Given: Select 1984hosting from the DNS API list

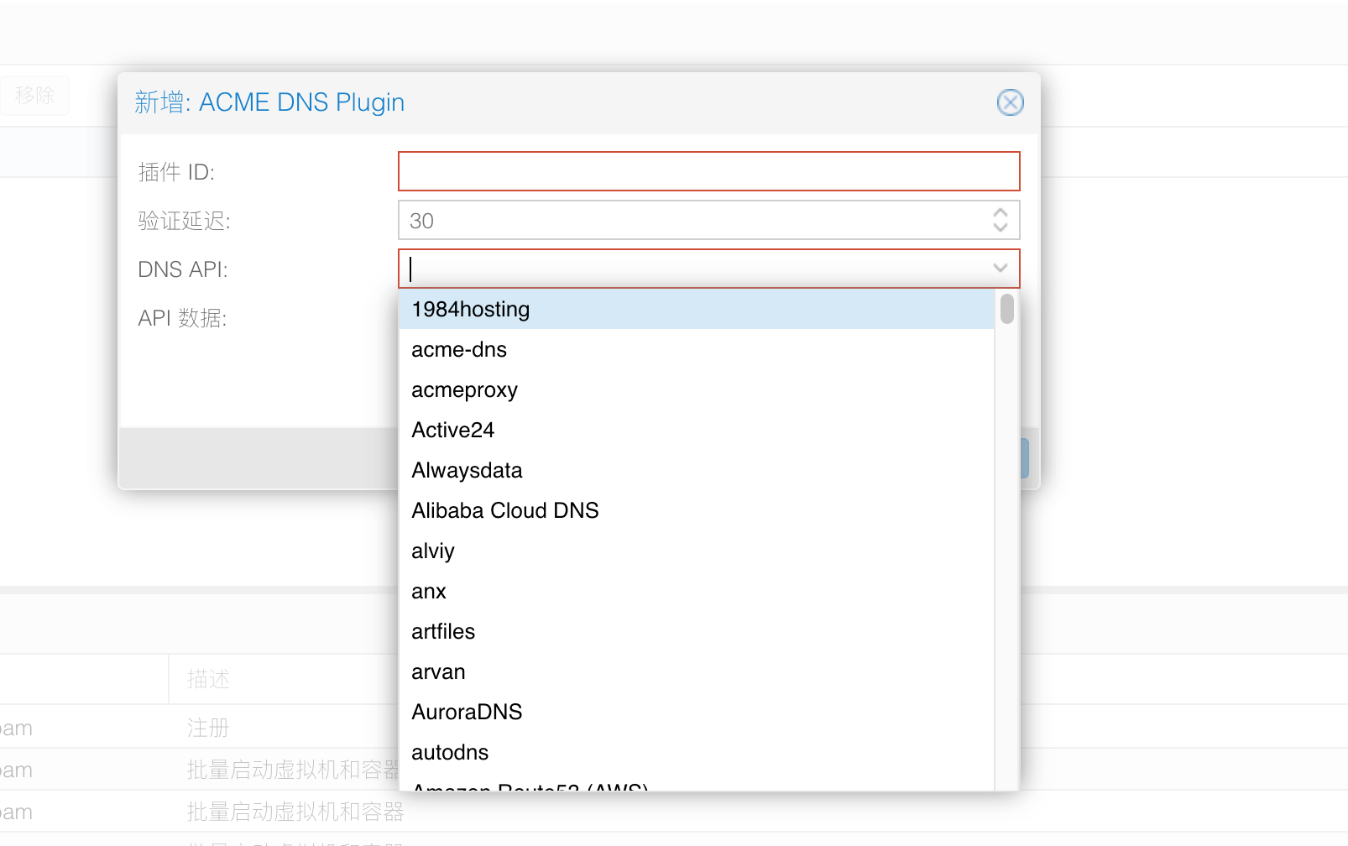Looking at the screenshot, I should pos(697,309).
